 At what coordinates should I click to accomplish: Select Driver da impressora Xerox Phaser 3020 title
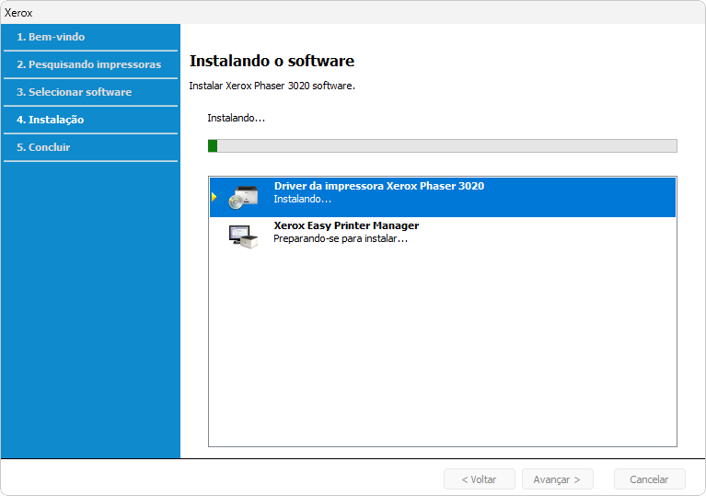(x=379, y=186)
